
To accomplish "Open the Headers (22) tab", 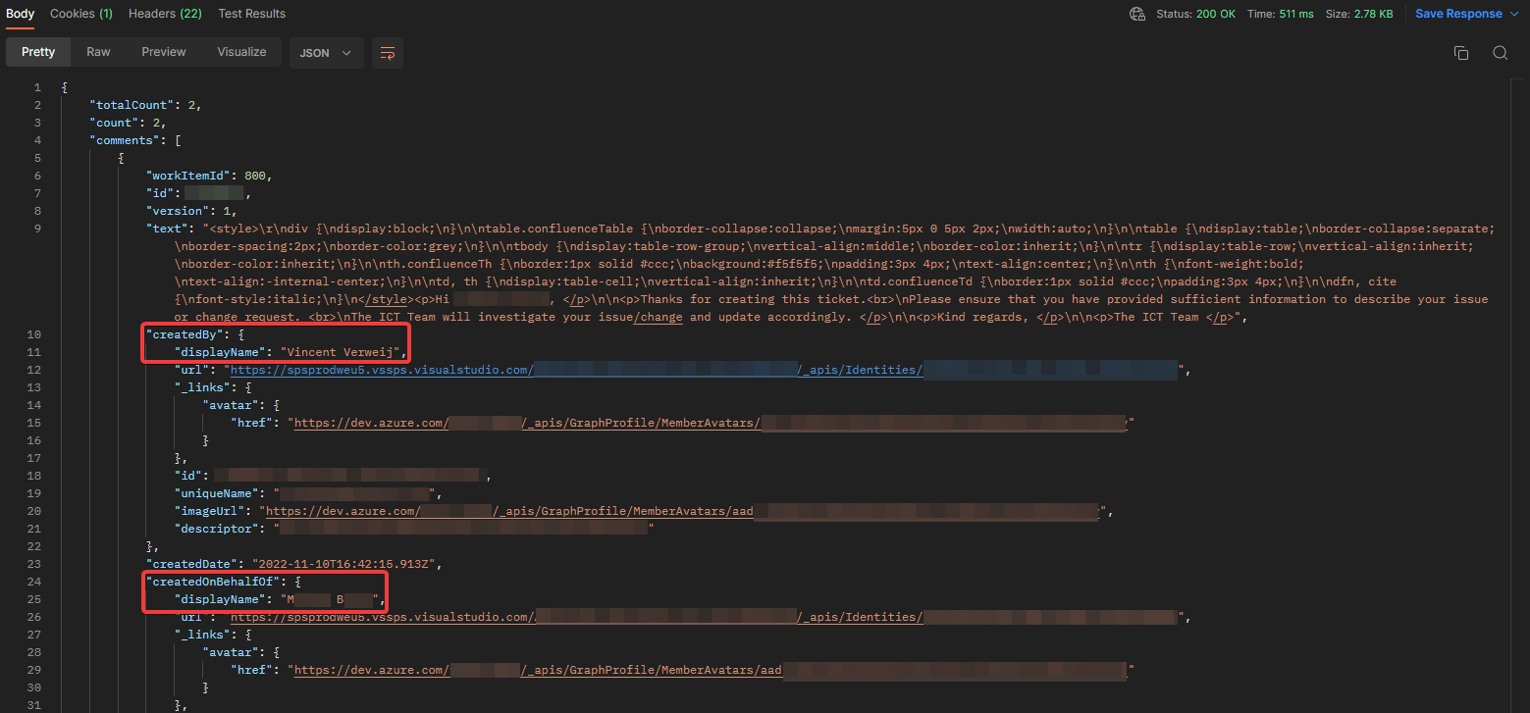I will click(x=165, y=14).
